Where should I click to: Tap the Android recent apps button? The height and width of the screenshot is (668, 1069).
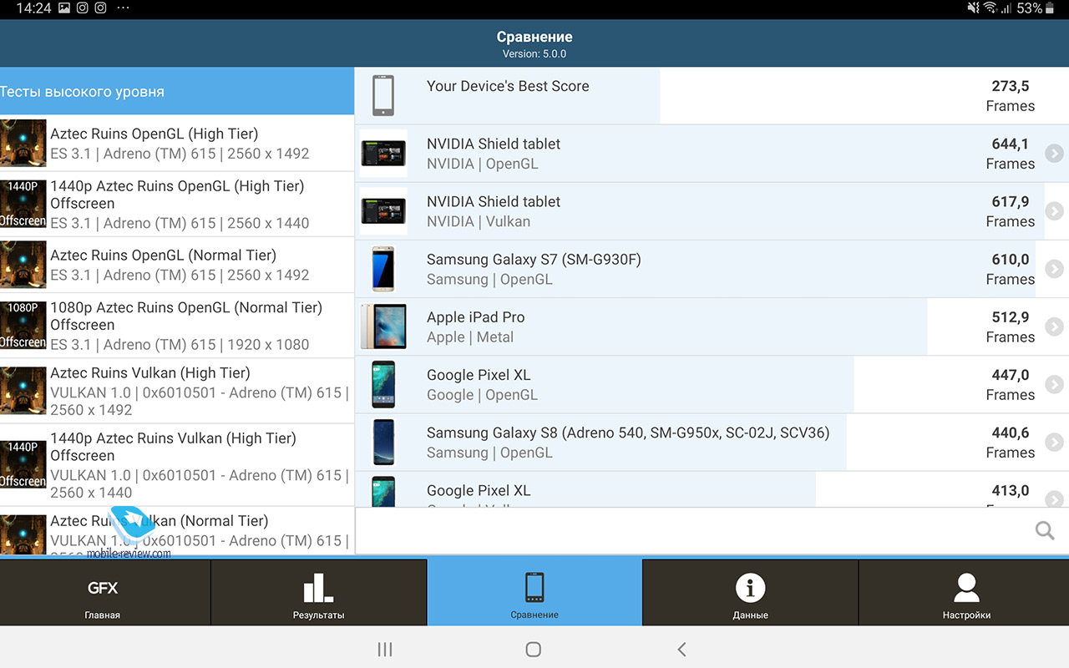[385, 649]
